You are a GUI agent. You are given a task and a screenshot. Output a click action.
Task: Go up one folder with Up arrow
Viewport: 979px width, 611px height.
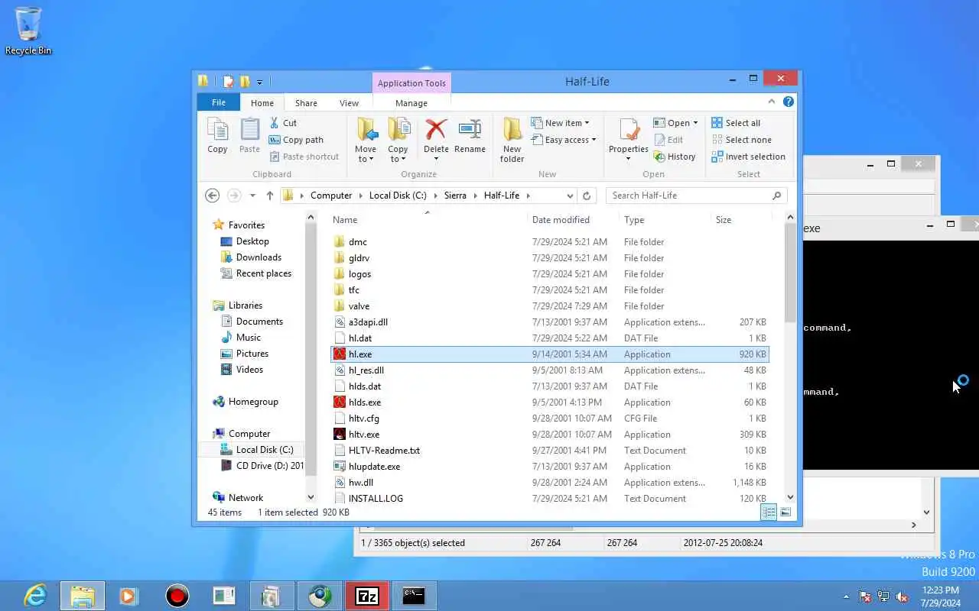[270, 196]
